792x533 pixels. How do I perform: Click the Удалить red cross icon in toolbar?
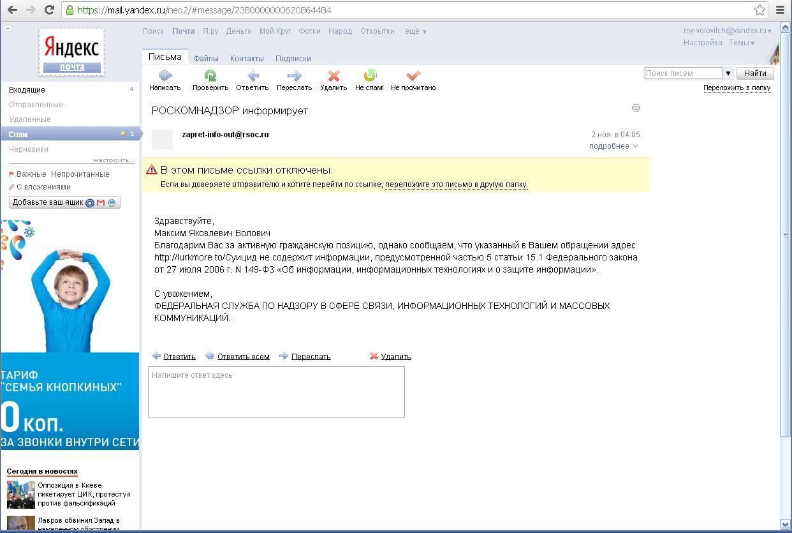[x=334, y=76]
